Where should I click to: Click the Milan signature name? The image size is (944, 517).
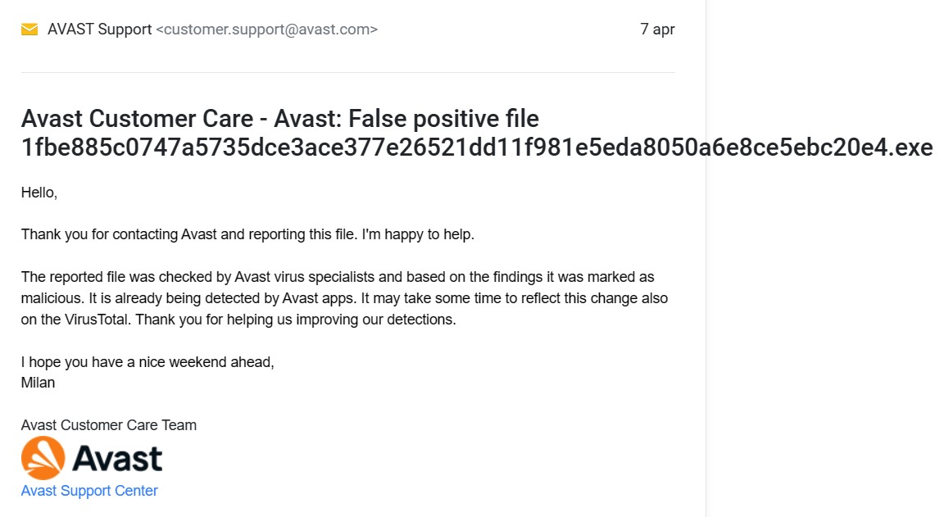click(38, 383)
